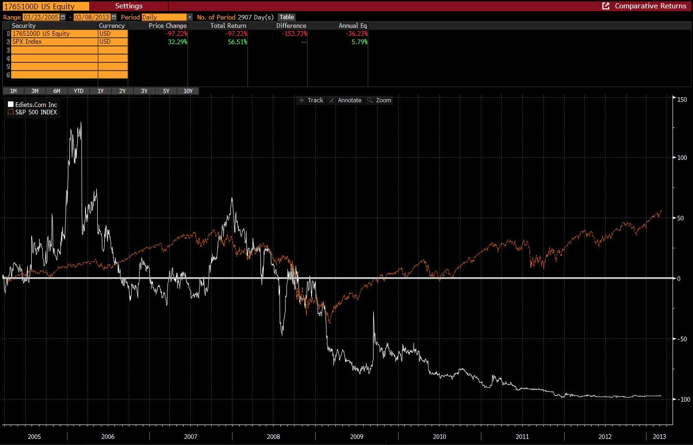Open the calendar picker for end date 03/08/2013
The width and height of the screenshot is (693, 445).
113,17
